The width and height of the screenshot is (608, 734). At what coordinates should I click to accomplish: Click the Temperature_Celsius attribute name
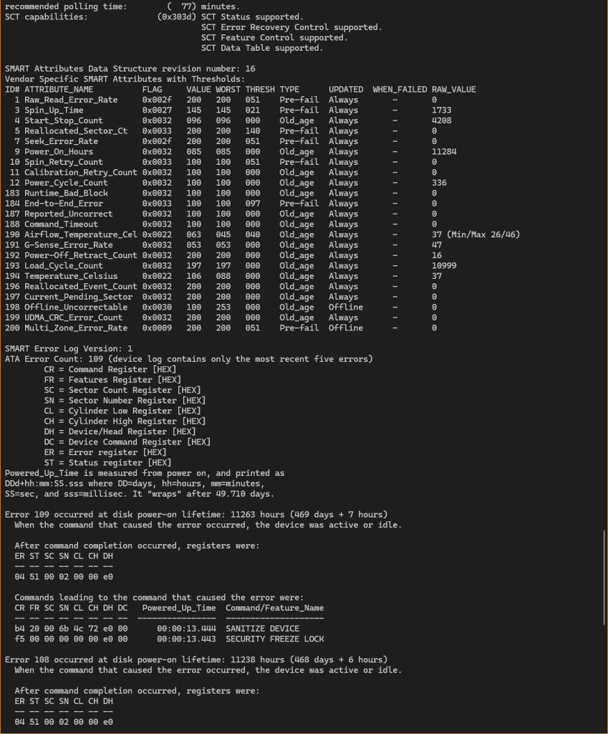coord(71,276)
